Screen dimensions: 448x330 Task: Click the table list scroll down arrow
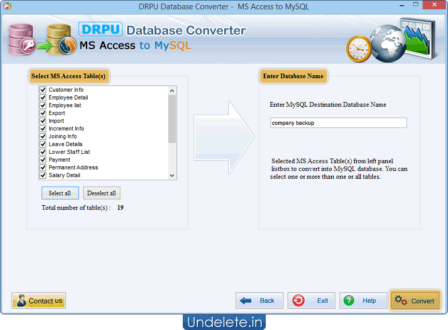coord(172,176)
